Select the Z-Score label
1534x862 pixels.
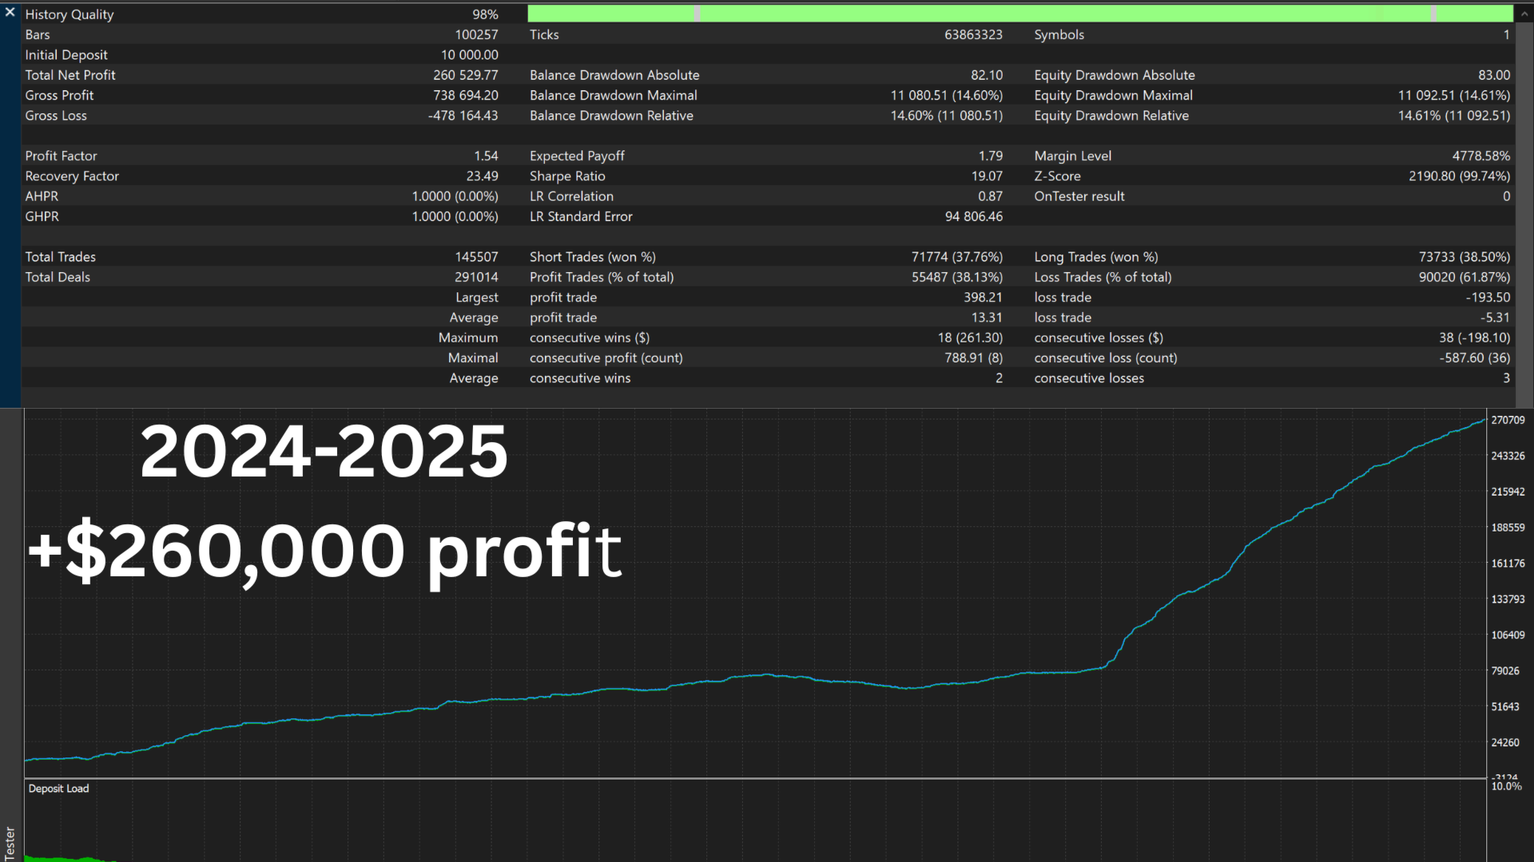(x=1057, y=176)
